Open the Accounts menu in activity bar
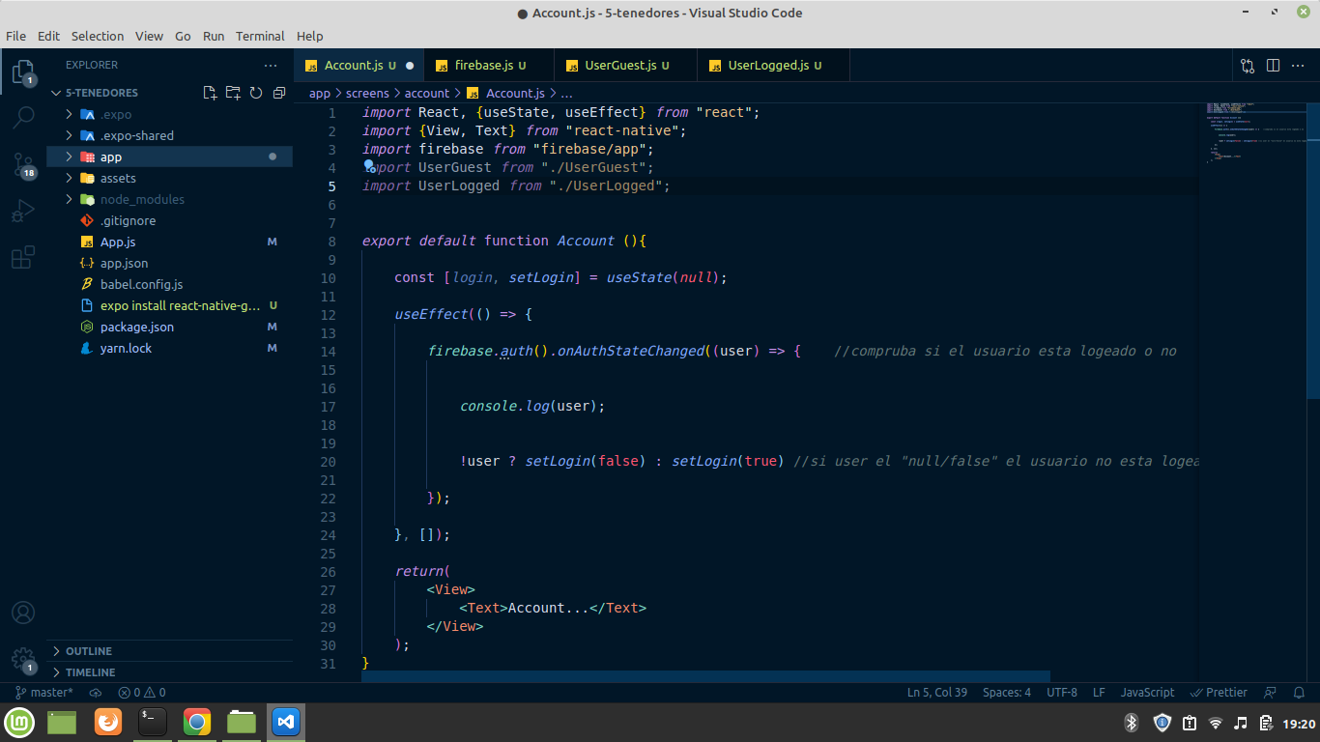Image resolution: width=1320 pixels, height=742 pixels. 23,613
